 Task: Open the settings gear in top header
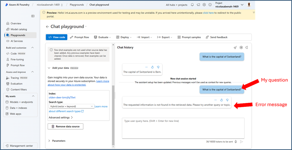(x=204, y=5)
